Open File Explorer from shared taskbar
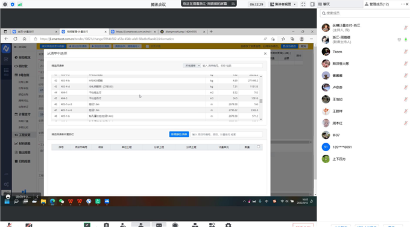410x227 pixels. [x=43, y=201]
